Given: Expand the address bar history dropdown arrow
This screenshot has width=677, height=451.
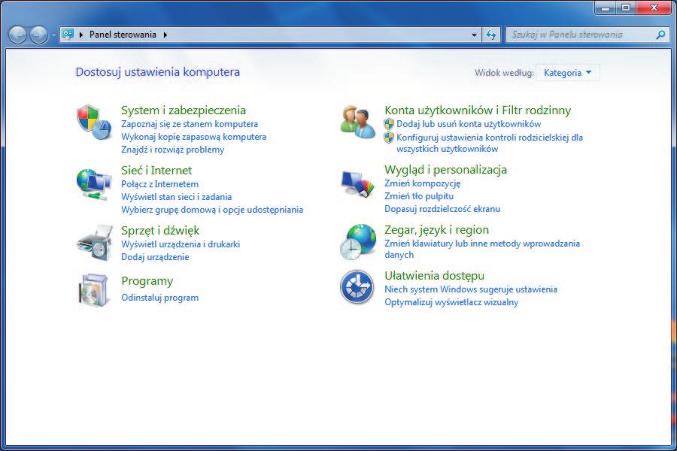Looking at the screenshot, I should [x=474, y=35].
